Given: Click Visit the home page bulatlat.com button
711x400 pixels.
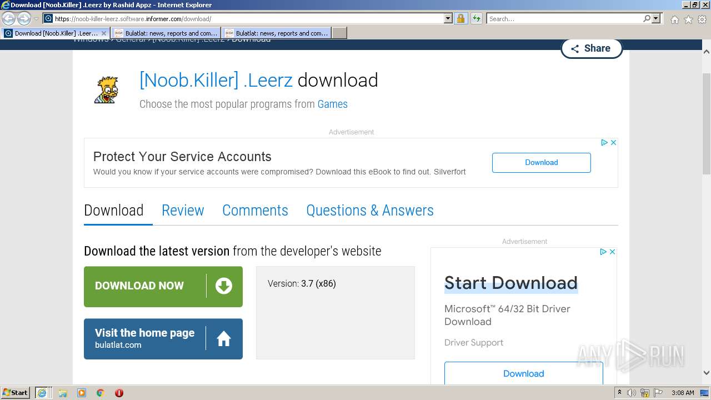Looking at the screenshot, I should click(163, 339).
